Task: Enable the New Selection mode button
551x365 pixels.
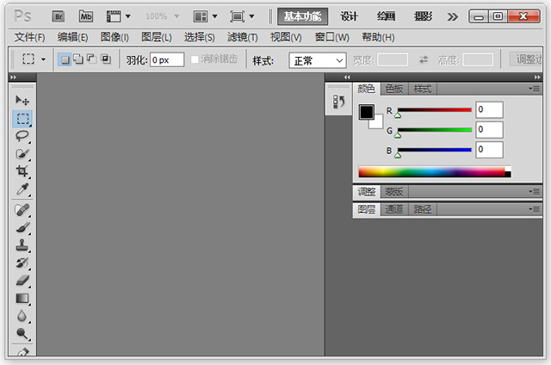Action: [x=64, y=59]
